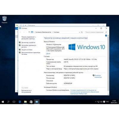Open the taskbar clock and date
Image resolution: width=119 pixels, height=119 pixels.
114,102
